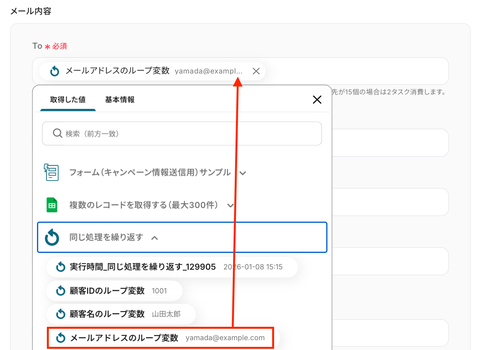486x350 pixels.
Task: Click the magnifier icon in search box
Action: (57, 133)
